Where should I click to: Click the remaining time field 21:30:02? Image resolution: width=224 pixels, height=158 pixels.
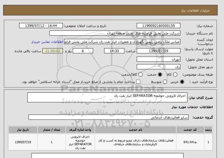pos(52,51)
